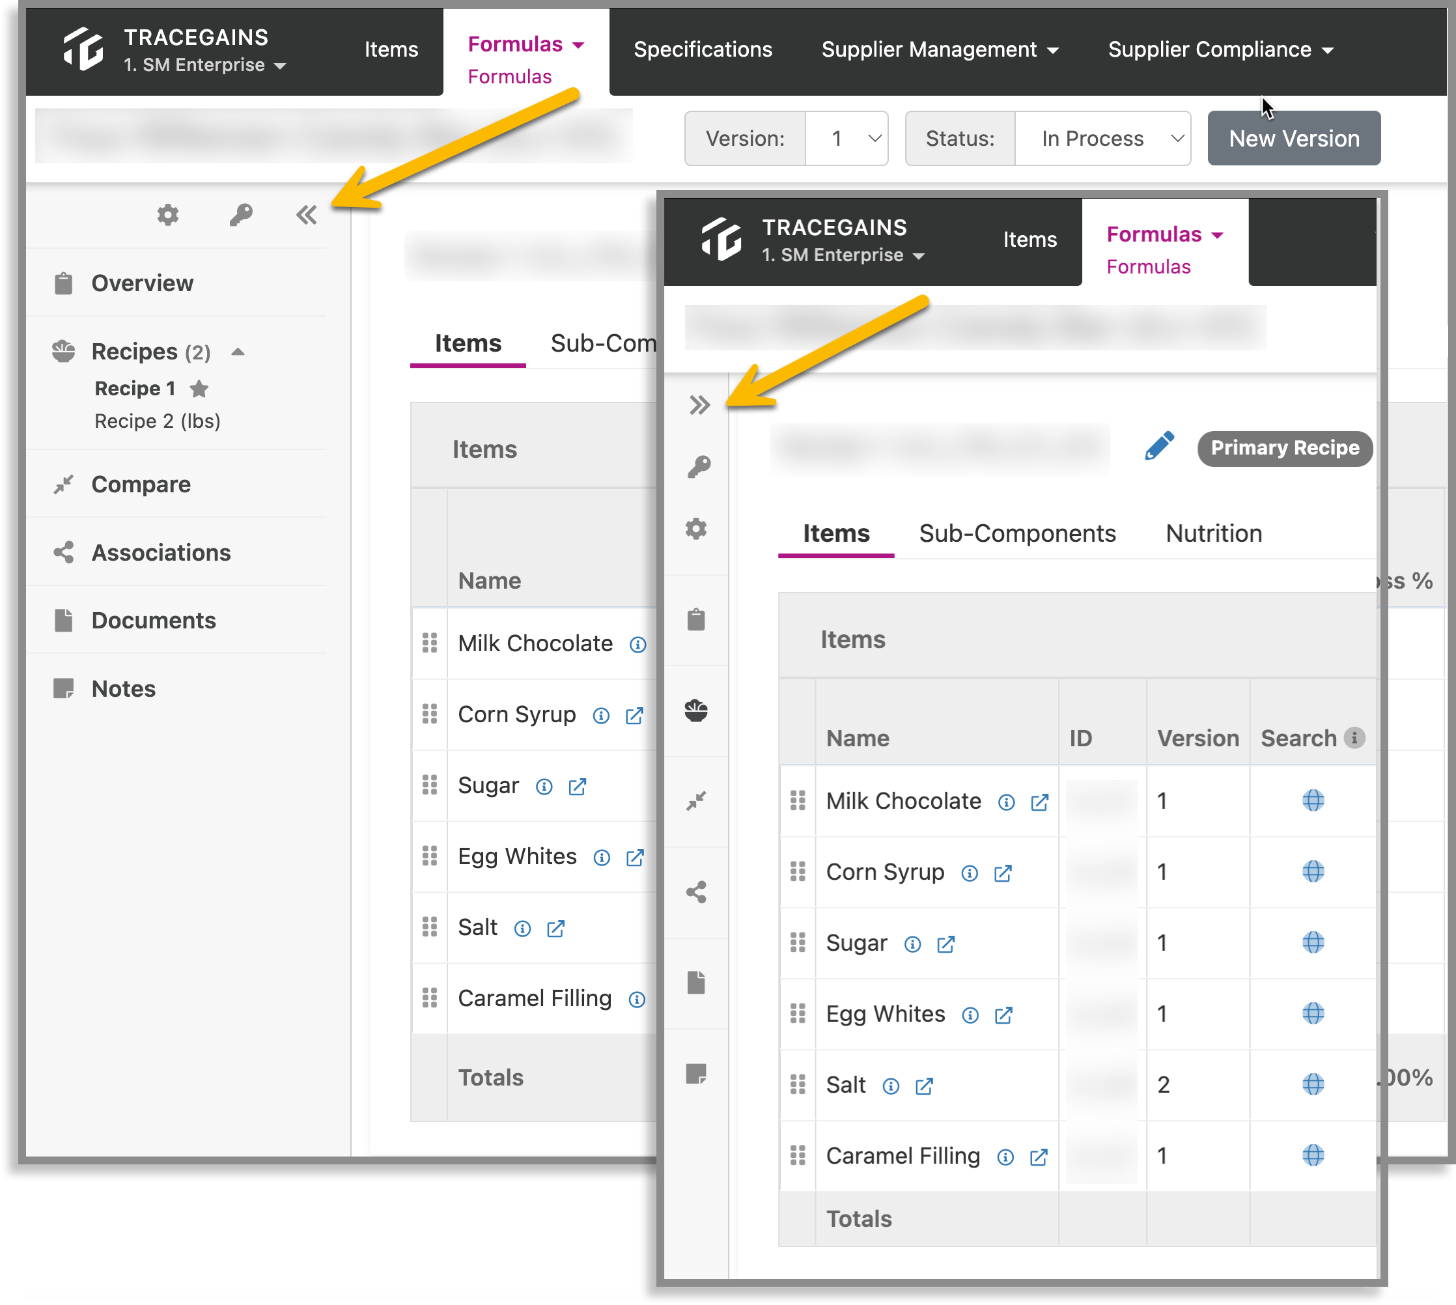Click info icon beside Sugar in back window

(x=544, y=787)
